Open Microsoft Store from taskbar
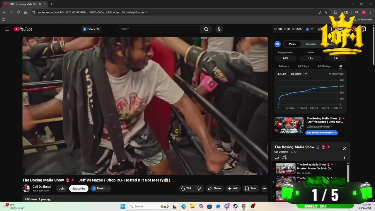Screen dimensions: 375x211 [x=209, y=206]
